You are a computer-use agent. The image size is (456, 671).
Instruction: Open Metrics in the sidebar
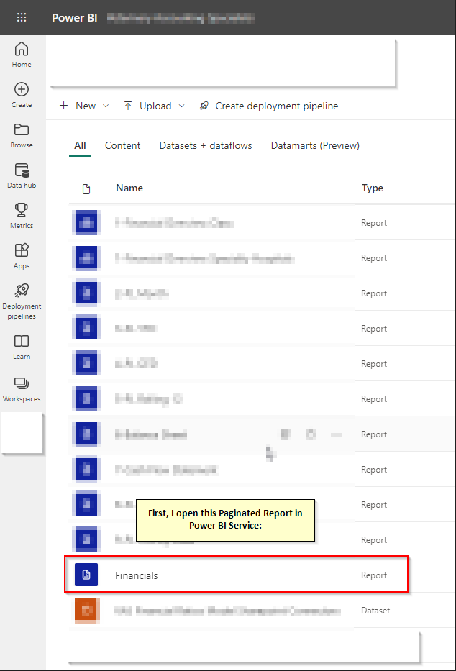[x=22, y=216]
